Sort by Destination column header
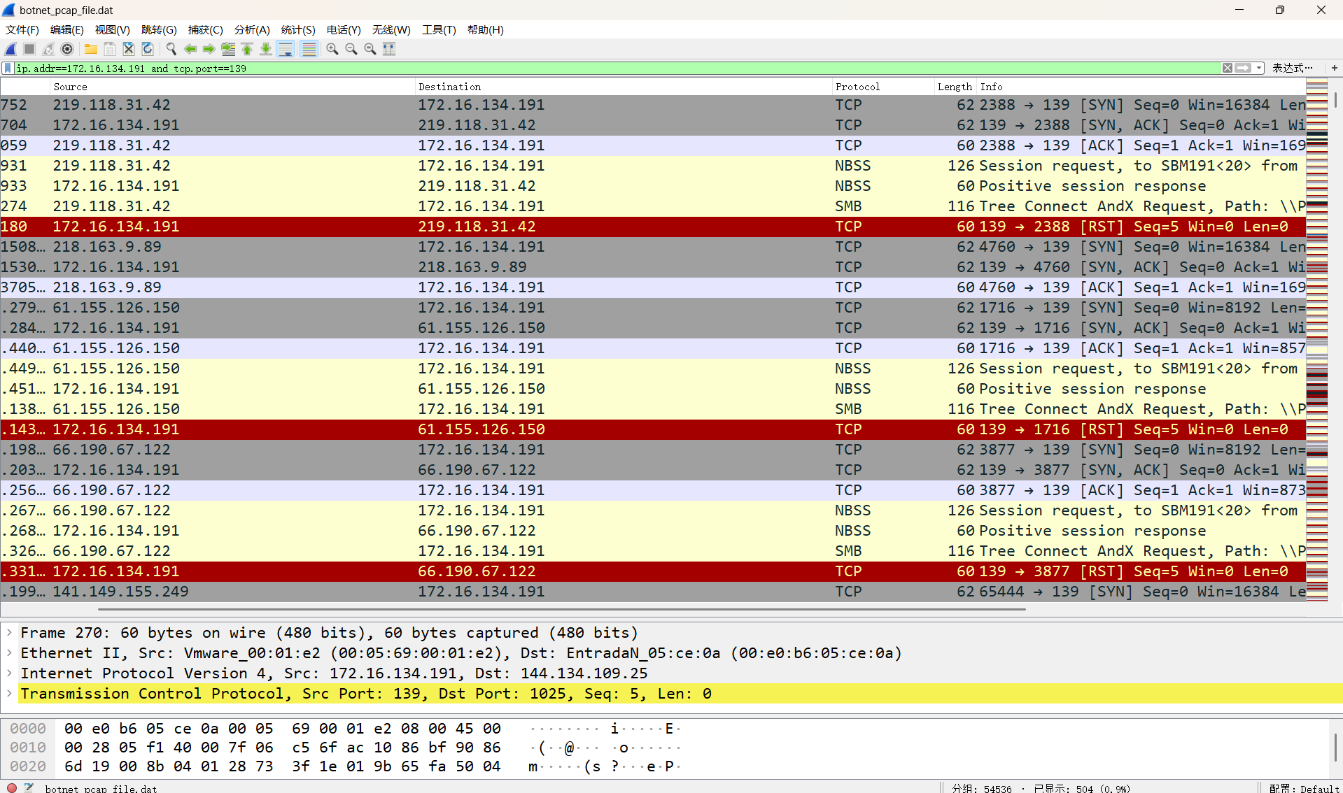 tap(623, 87)
